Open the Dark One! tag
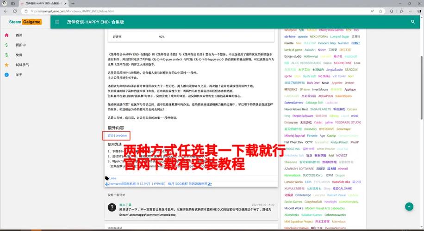Viewport: 424px width, 231px height. coord(313,83)
